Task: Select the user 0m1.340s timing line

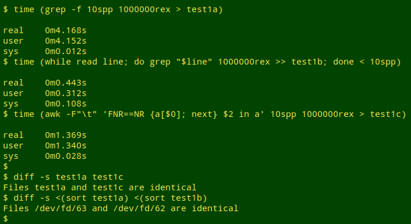Action: point(45,145)
